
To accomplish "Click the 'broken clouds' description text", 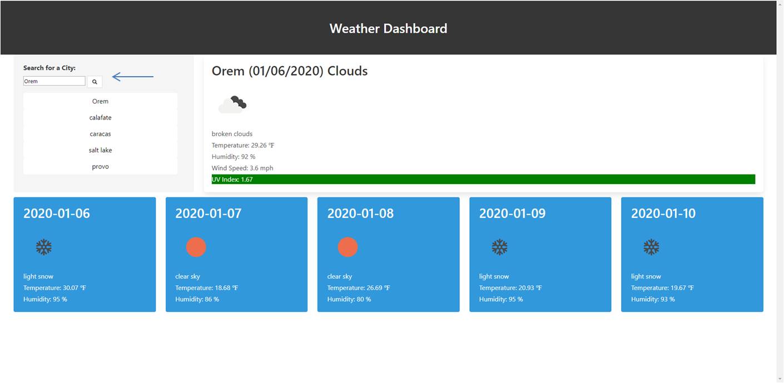I will 232,134.
